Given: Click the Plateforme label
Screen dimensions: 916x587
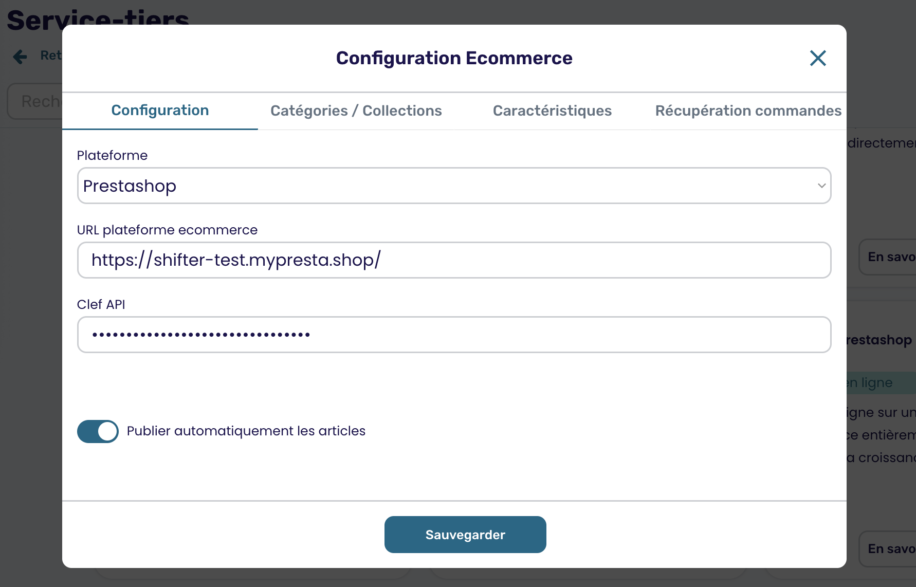Looking at the screenshot, I should pyautogui.click(x=112, y=155).
